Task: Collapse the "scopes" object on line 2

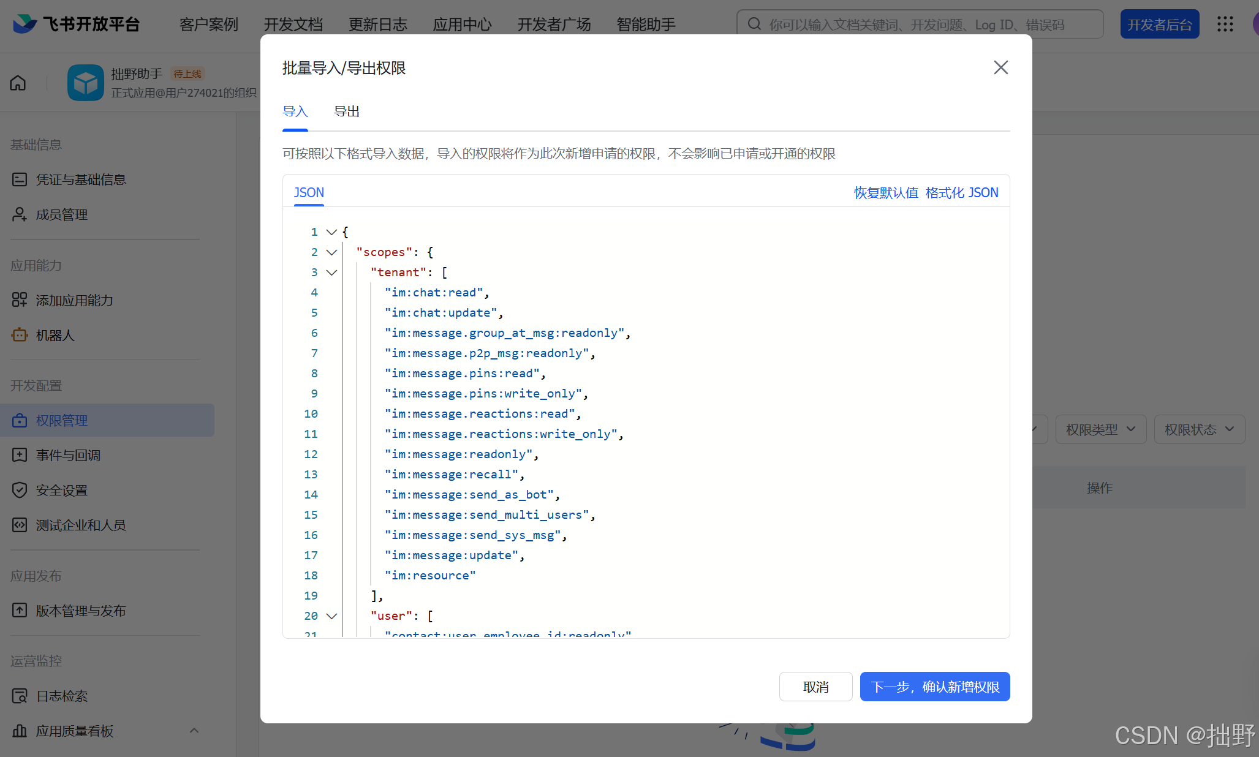Action: 331,252
